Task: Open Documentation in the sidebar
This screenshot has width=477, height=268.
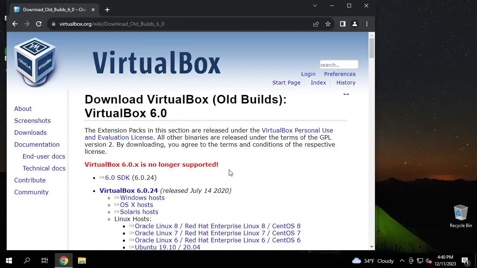Action: (x=37, y=144)
